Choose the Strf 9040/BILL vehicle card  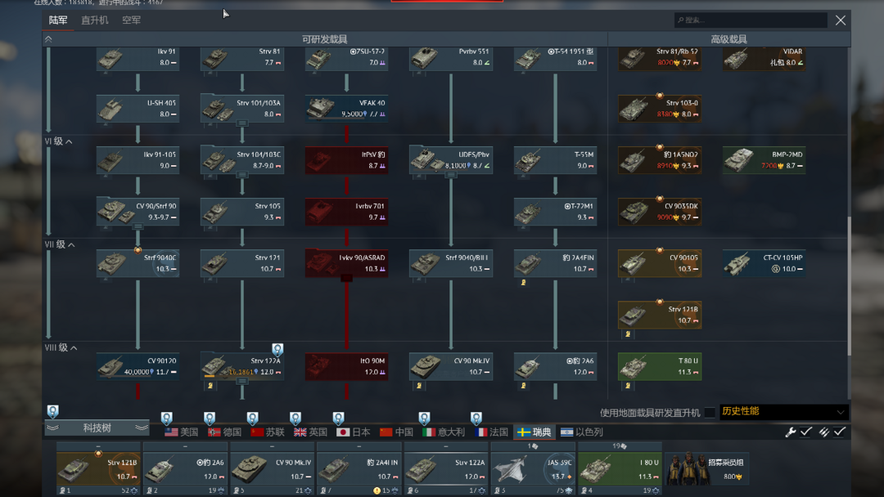[x=451, y=263]
